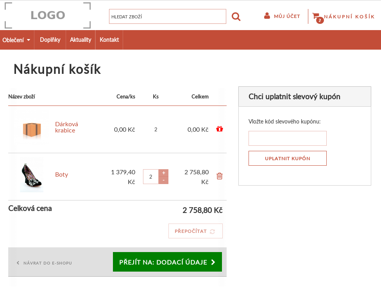
Task: Click the LOGO image
Action: (x=48, y=16)
